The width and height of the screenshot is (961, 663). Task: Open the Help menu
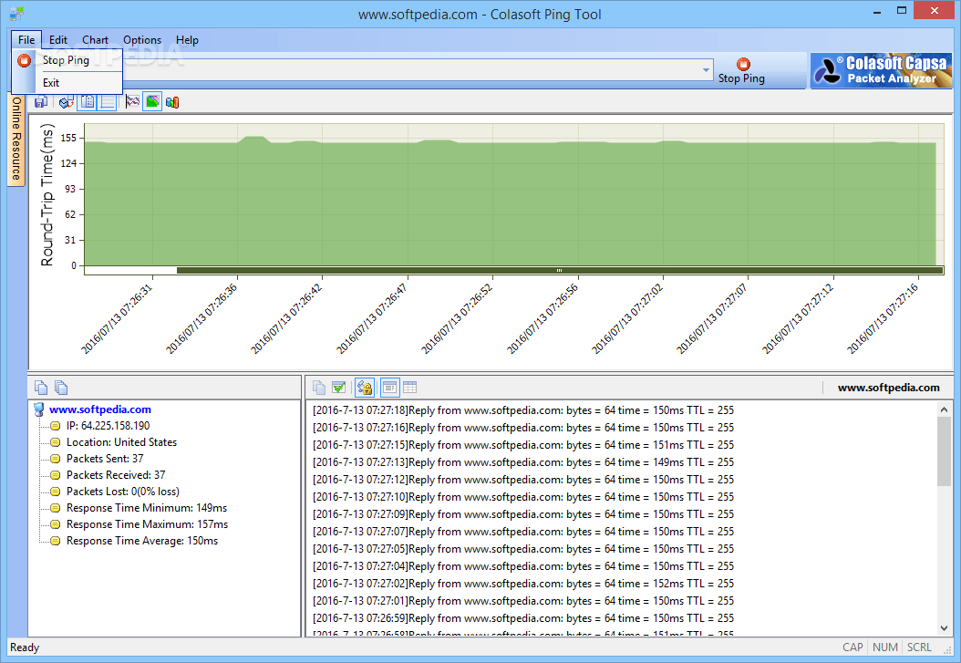187,40
